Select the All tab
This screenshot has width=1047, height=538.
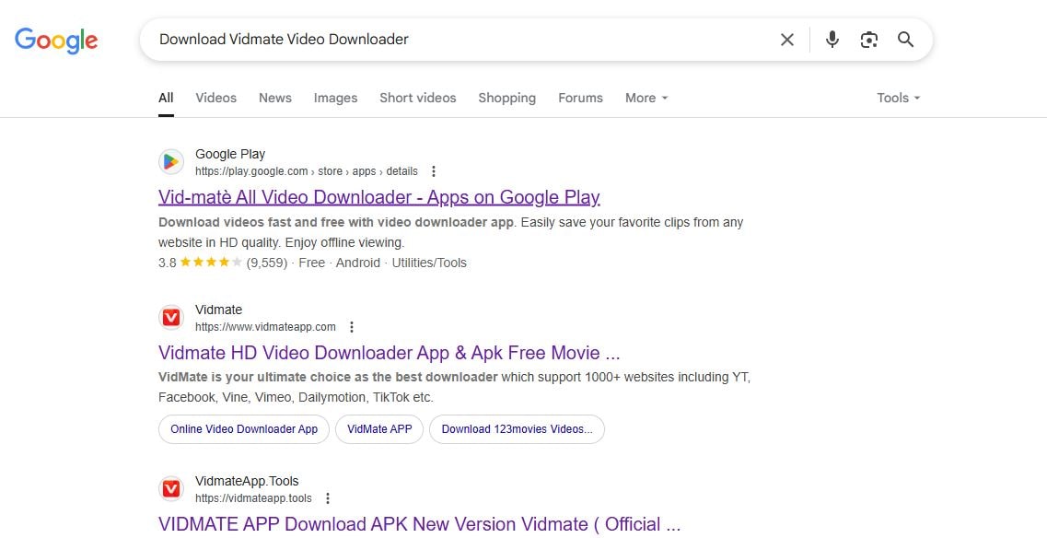[167, 98]
